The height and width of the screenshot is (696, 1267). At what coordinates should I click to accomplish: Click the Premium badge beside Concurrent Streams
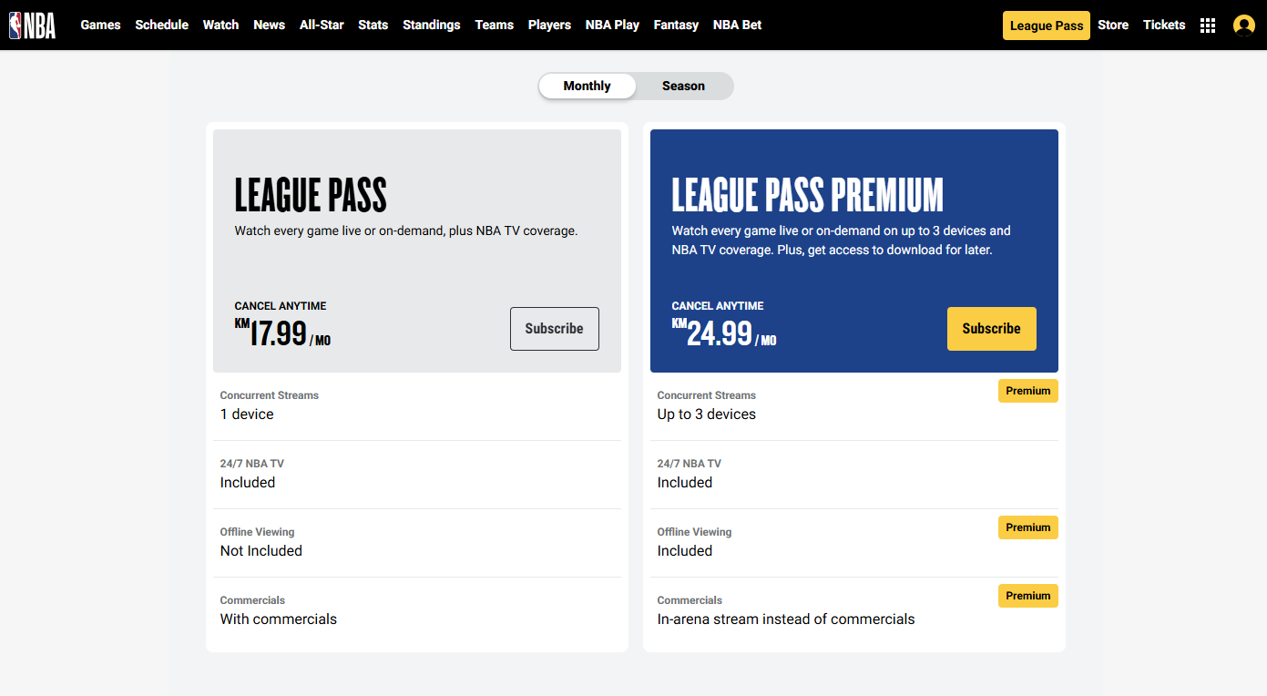(x=1028, y=391)
